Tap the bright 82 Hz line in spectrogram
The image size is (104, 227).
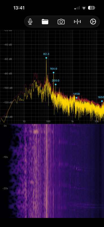[x=46, y=171]
